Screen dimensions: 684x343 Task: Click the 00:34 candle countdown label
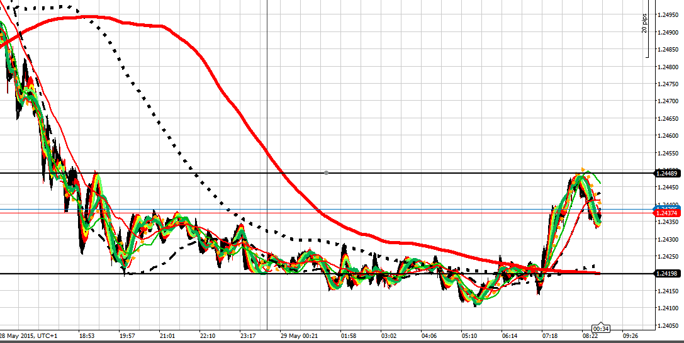[x=600, y=329]
